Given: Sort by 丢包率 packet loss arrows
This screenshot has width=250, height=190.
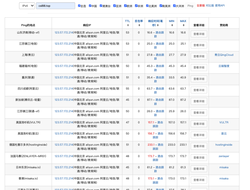Looking at the screenshot, I should coord(139,25).
